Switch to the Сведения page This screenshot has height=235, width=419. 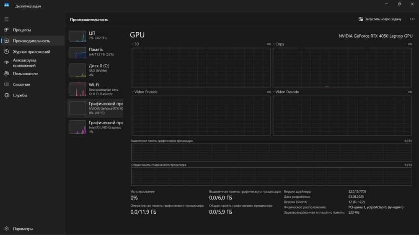[x=32, y=84]
